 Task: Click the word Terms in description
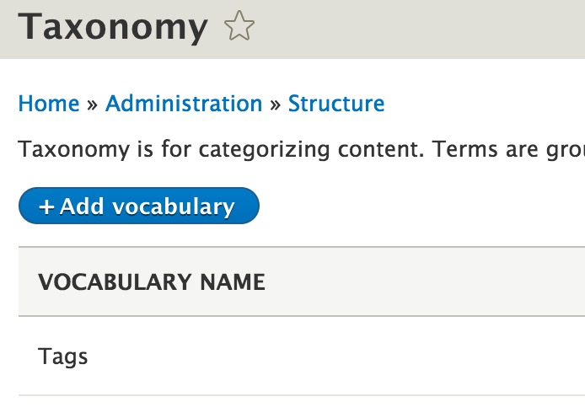465,149
